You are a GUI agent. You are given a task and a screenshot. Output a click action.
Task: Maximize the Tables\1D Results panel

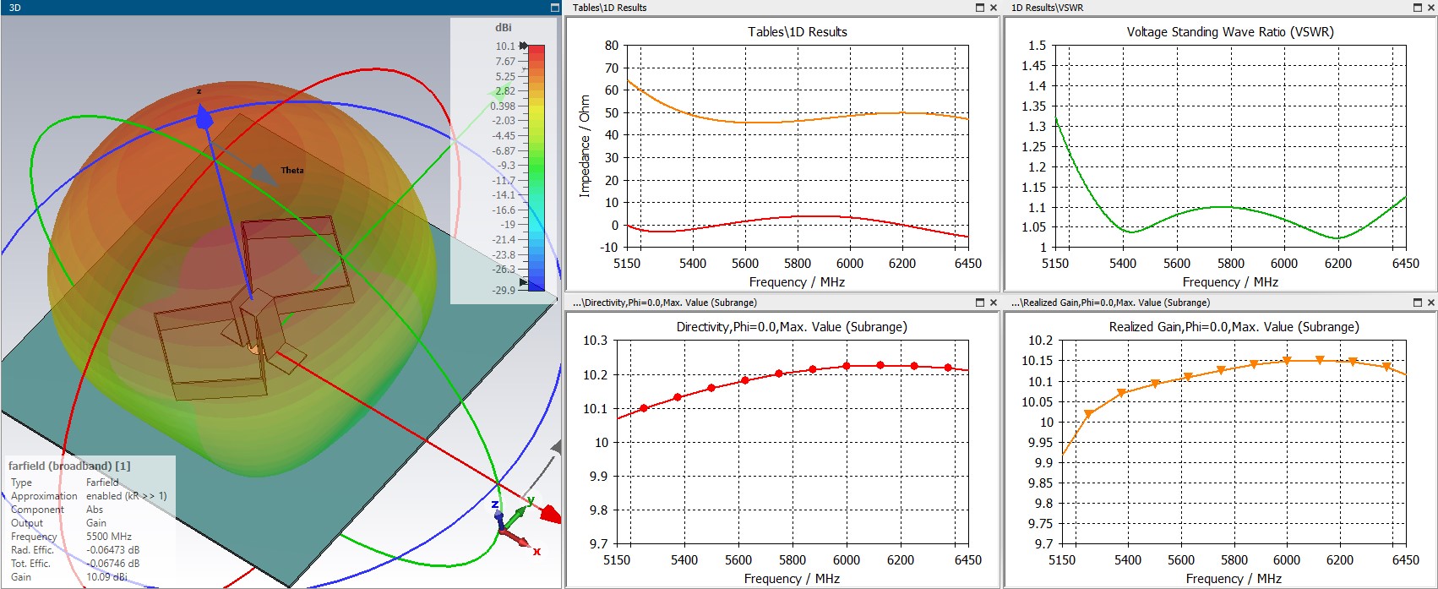980,8
